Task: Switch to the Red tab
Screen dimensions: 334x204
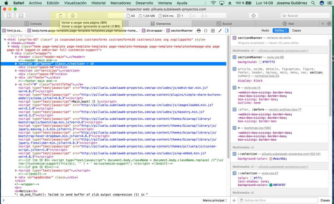Action: (288, 24)
